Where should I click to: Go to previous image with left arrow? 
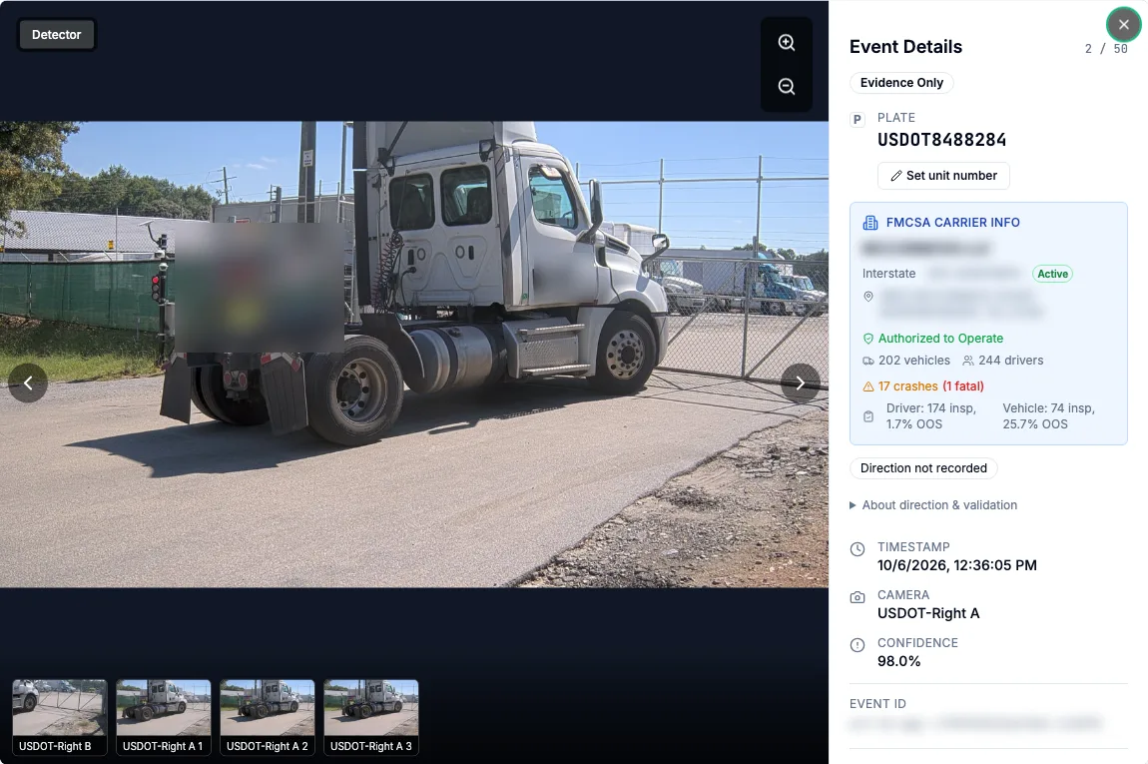(x=28, y=382)
